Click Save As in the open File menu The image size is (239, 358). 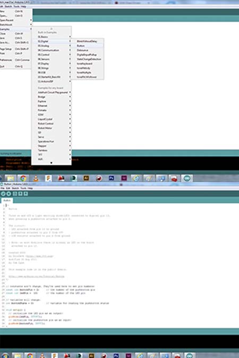(x=15, y=42)
